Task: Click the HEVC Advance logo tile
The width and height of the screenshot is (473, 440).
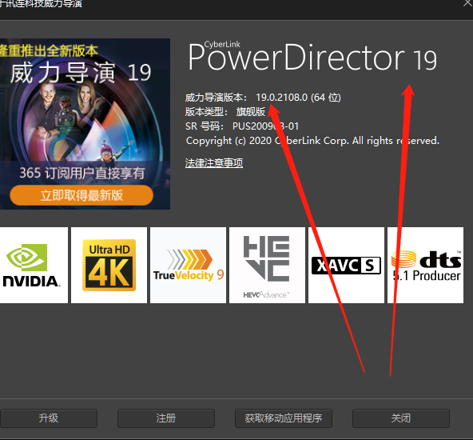Action: (x=267, y=265)
